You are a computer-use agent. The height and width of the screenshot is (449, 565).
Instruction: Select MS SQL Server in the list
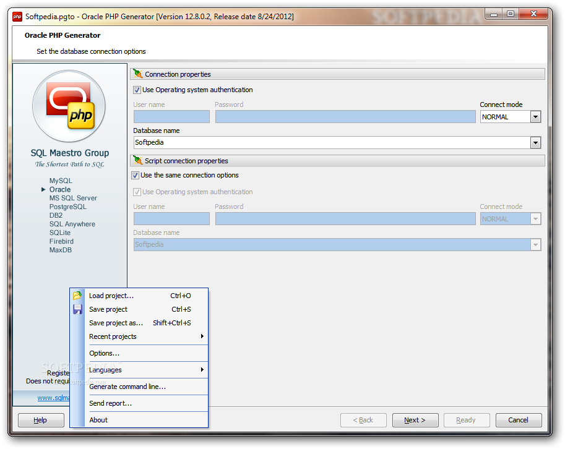click(73, 198)
